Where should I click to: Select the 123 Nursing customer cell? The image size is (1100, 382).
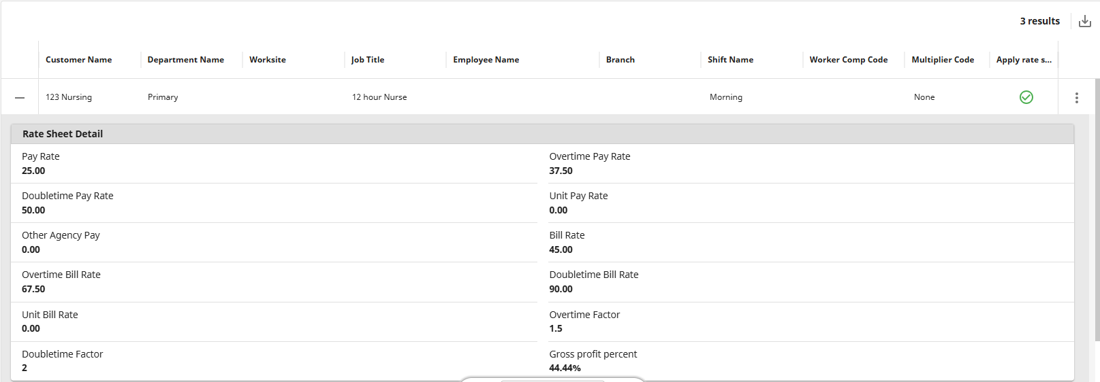69,97
